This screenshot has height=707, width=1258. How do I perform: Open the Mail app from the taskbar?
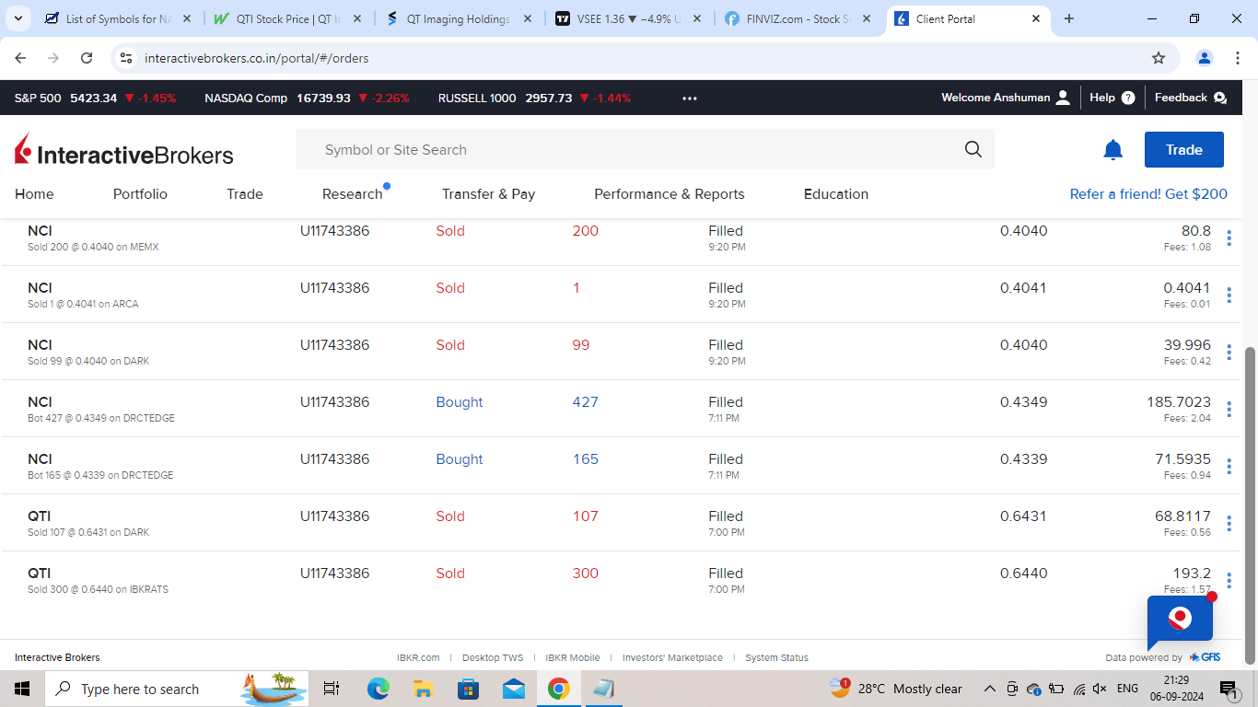coord(514,689)
